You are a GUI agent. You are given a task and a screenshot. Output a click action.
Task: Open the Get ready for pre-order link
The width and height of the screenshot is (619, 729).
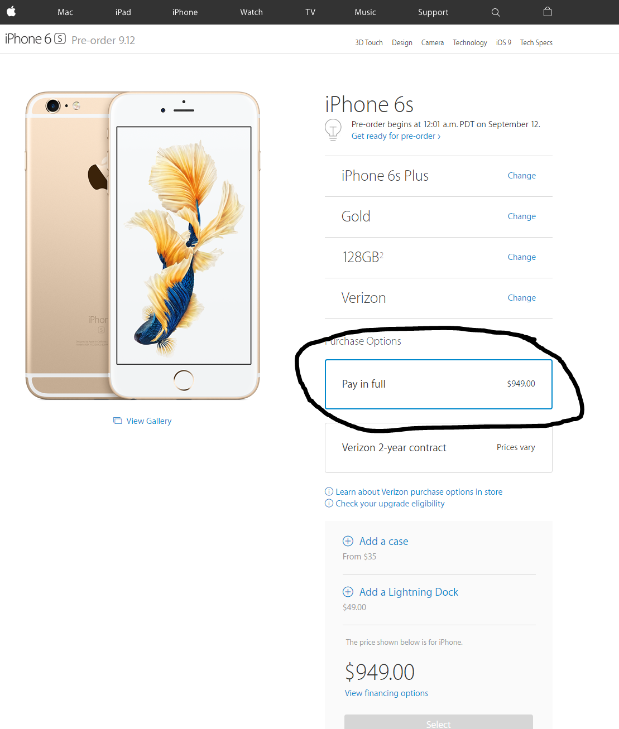(396, 136)
